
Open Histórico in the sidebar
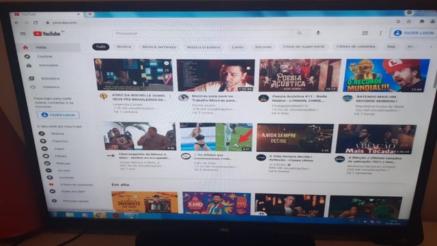pos(51,87)
